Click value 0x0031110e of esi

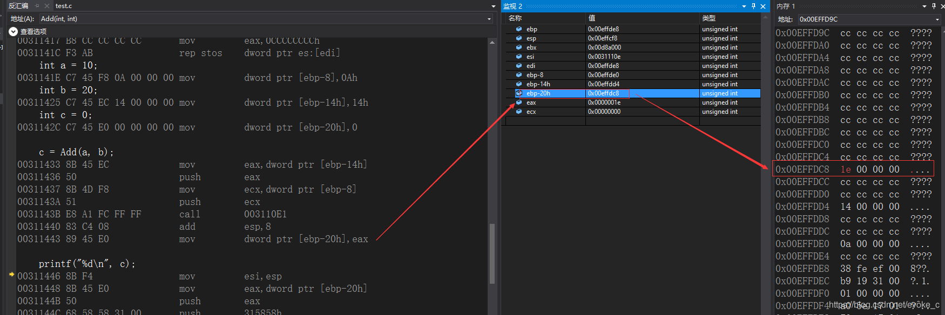604,57
